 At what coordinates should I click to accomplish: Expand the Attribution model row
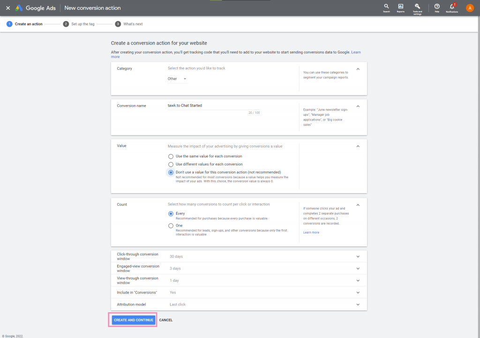pyautogui.click(x=239, y=304)
